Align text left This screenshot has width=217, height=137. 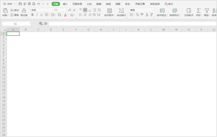(x=81, y=15)
